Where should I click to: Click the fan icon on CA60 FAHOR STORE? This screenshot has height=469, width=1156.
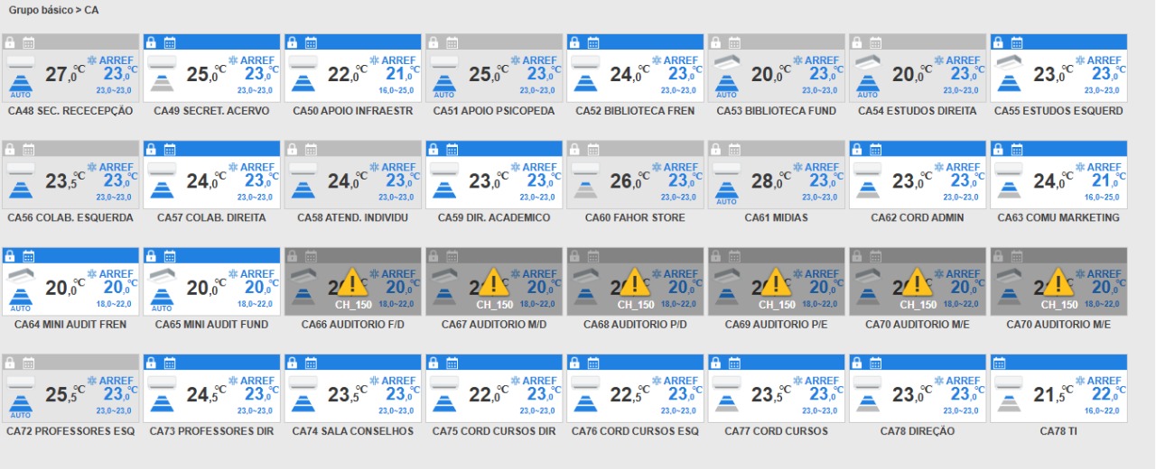585,190
